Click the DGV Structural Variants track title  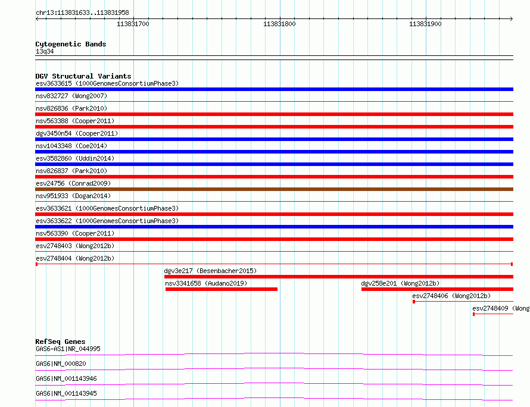click(83, 76)
